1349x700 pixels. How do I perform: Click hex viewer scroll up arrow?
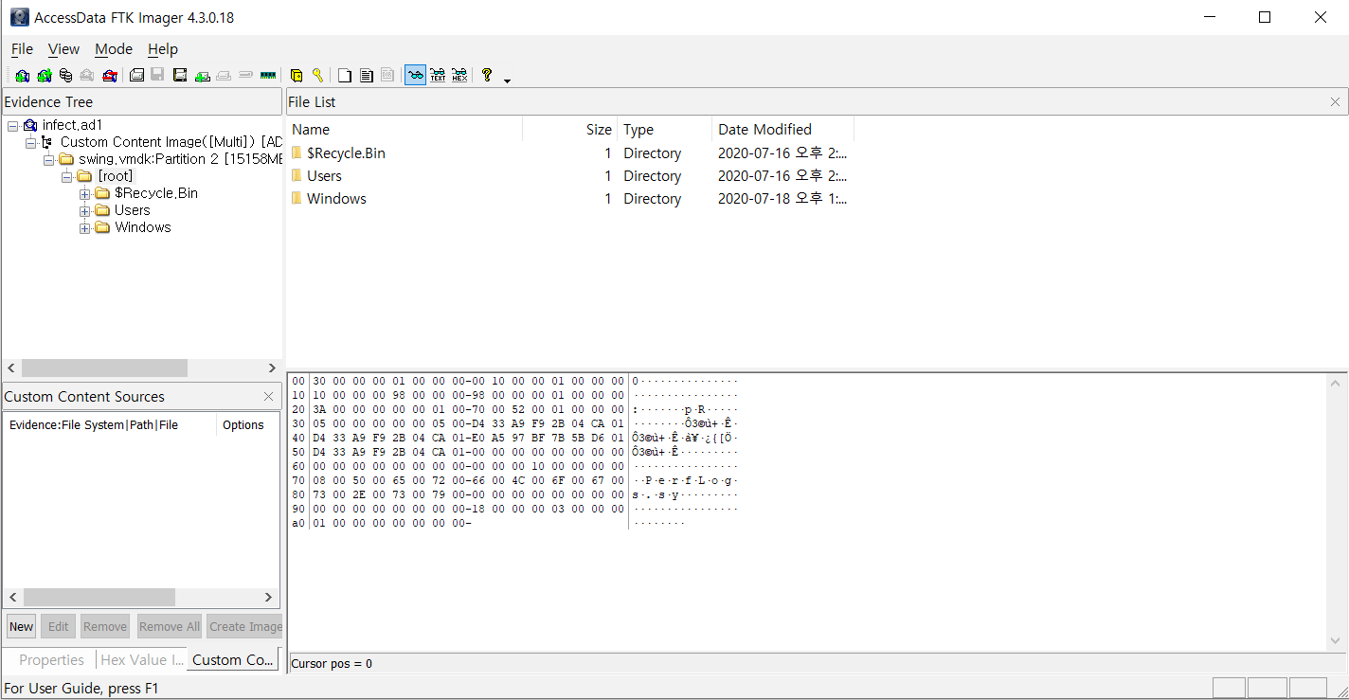[x=1336, y=384]
